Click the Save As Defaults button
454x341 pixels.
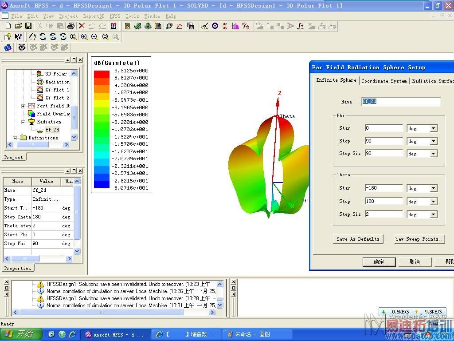[358, 239]
